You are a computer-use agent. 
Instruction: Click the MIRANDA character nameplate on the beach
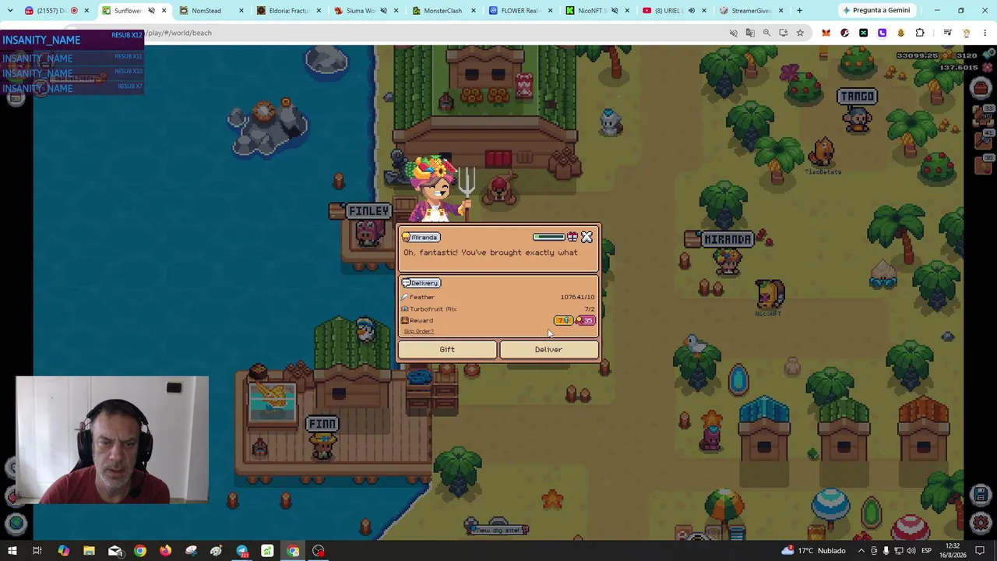727,239
